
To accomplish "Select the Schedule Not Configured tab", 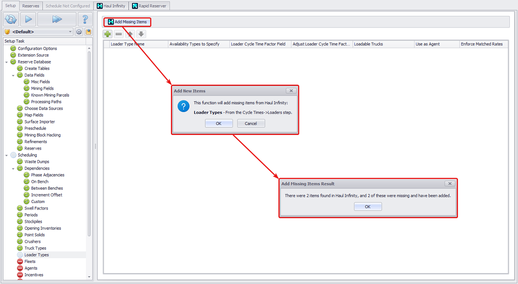I will click(68, 6).
